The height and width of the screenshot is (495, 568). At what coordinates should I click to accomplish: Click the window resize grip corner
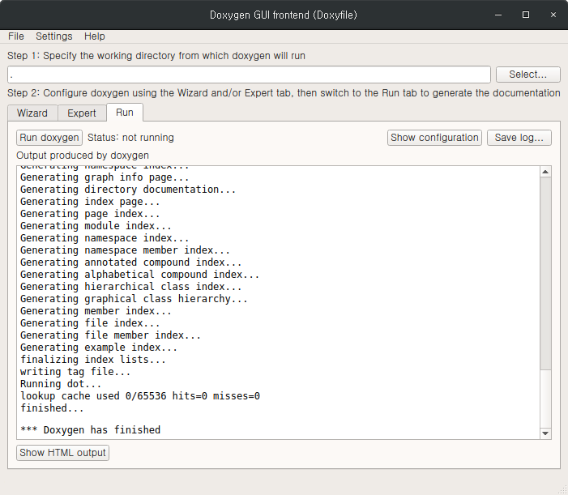click(562, 490)
